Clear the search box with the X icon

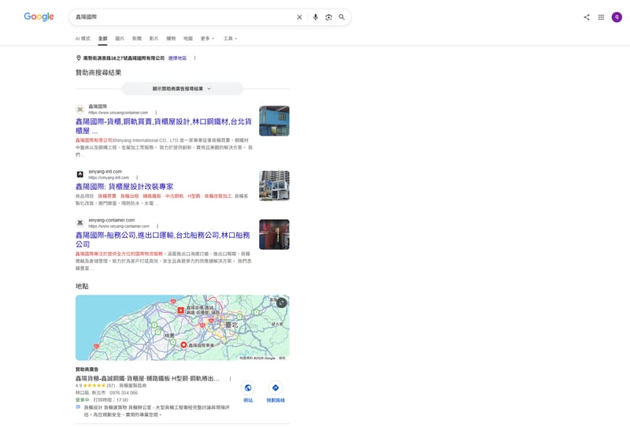(299, 17)
